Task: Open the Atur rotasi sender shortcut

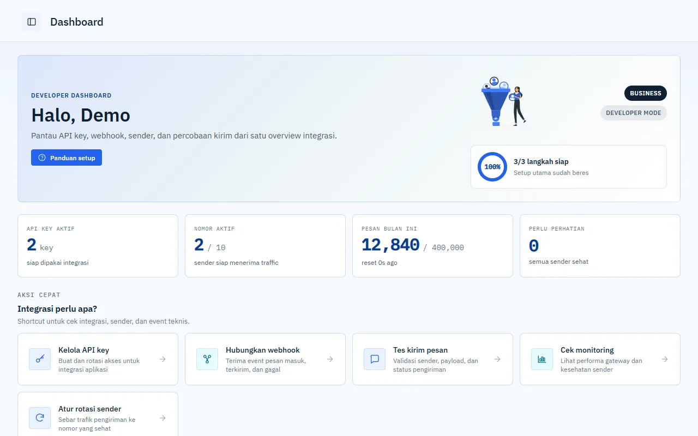Action: click(98, 414)
